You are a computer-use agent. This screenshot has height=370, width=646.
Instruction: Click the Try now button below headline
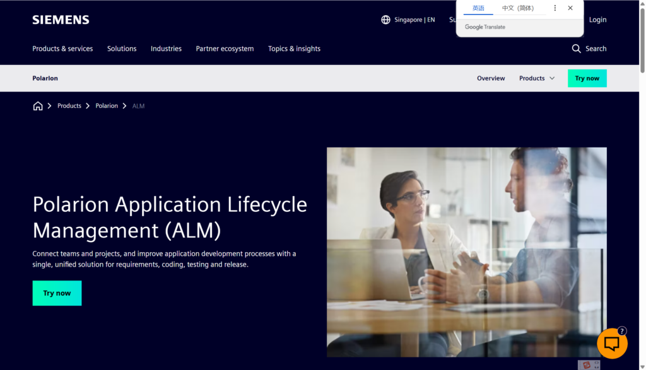57,293
